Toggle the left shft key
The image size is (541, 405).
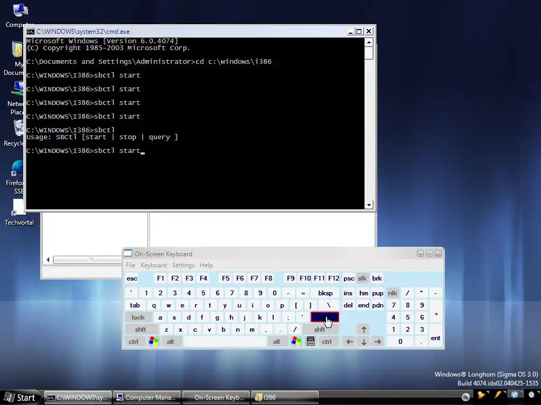[x=141, y=330]
